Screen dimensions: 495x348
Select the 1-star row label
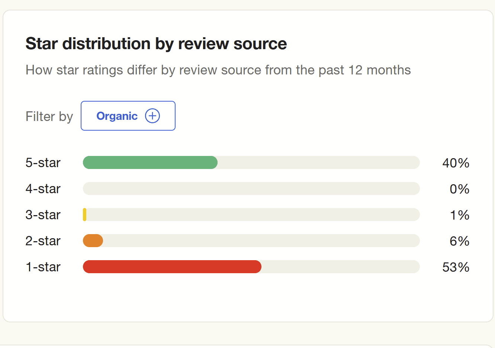[43, 267]
